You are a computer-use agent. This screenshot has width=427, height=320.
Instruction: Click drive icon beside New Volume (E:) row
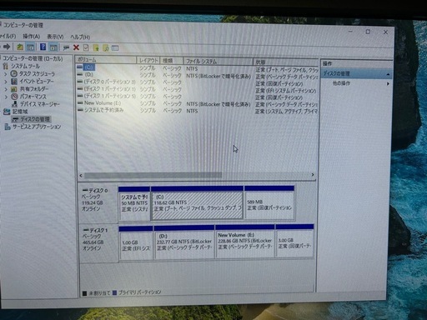(80, 102)
